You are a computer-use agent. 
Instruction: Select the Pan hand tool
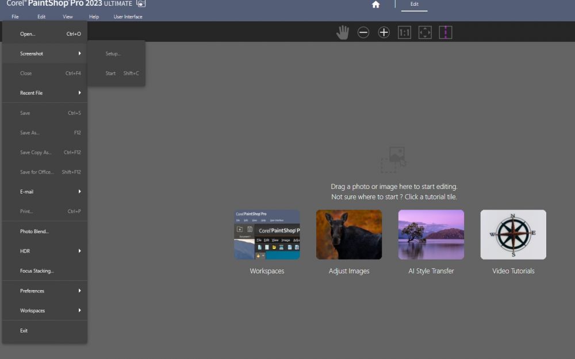(x=343, y=33)
